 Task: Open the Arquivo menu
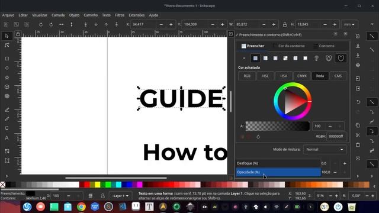click(8, 15)
